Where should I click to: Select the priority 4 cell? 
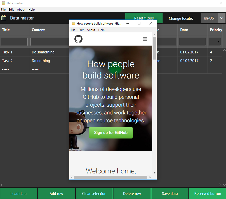click(215, 52)
